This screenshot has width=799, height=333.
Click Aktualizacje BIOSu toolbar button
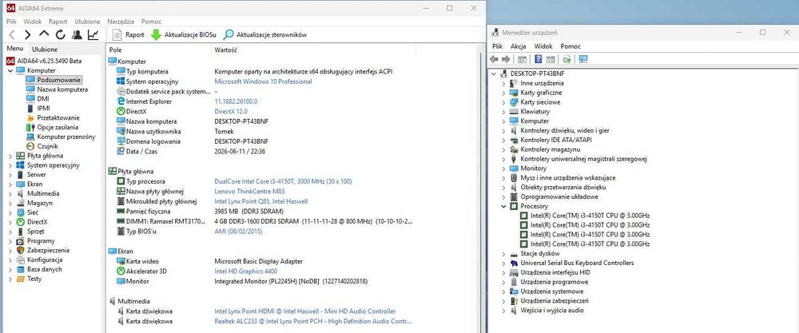coord(184,34)
